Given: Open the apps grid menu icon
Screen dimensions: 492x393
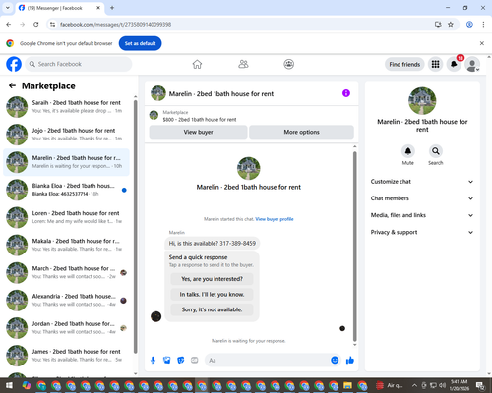Looking at the screenshot, I should tap(435, 64).
